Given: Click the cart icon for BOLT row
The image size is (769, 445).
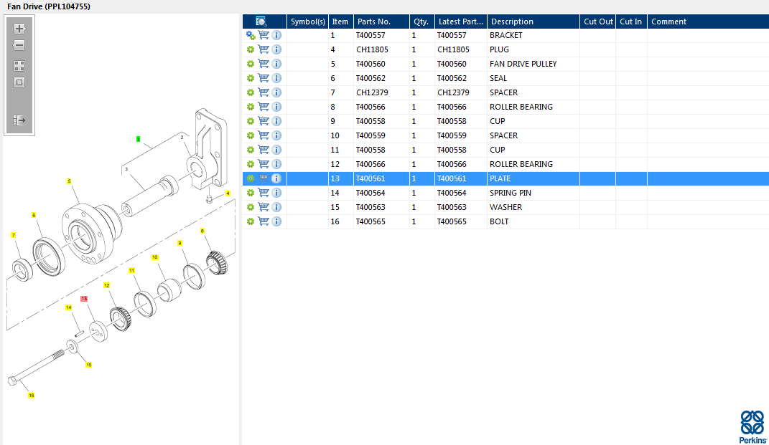Looking at the screenshot, I should 264,221.
